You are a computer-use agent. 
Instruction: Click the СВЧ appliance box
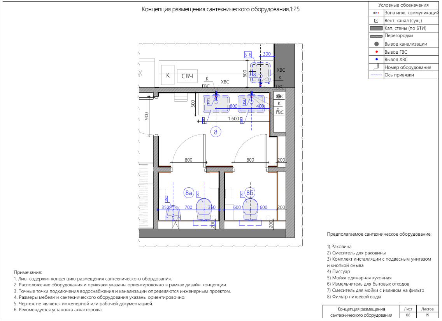click(187, 76)
